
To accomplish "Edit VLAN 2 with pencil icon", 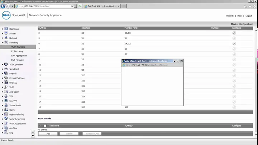I will (234, 33).
